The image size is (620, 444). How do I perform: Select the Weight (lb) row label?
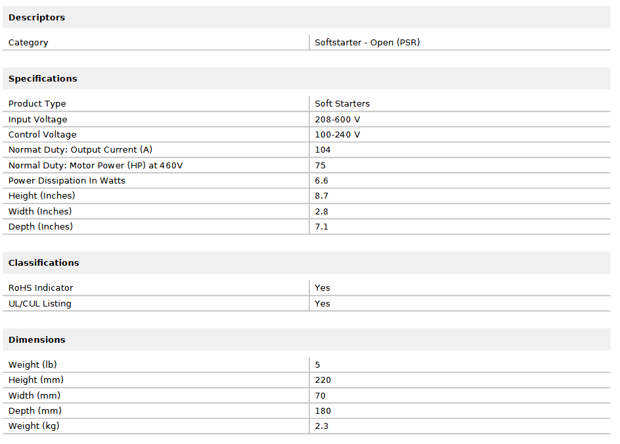[x=33, y=364]
